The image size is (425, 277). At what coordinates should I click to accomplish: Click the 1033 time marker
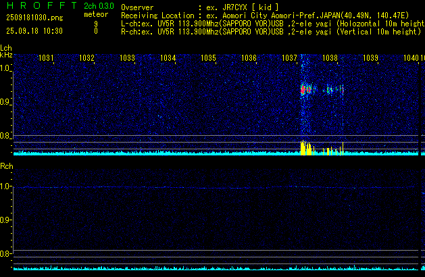pos(127,58)
